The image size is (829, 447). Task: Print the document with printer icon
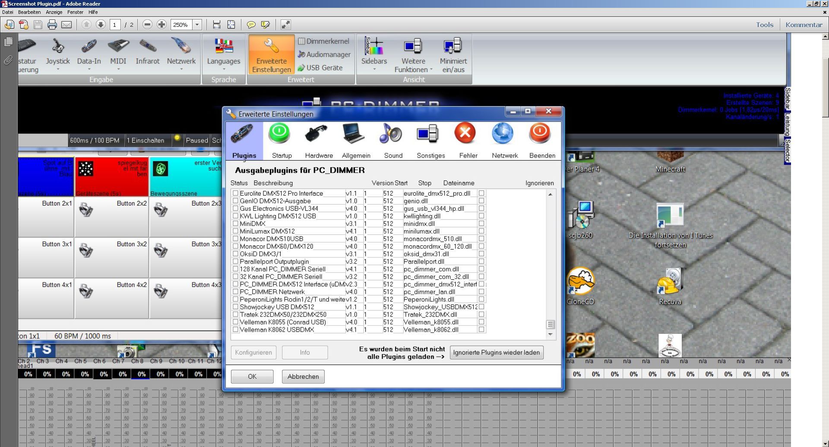(52, 25)
